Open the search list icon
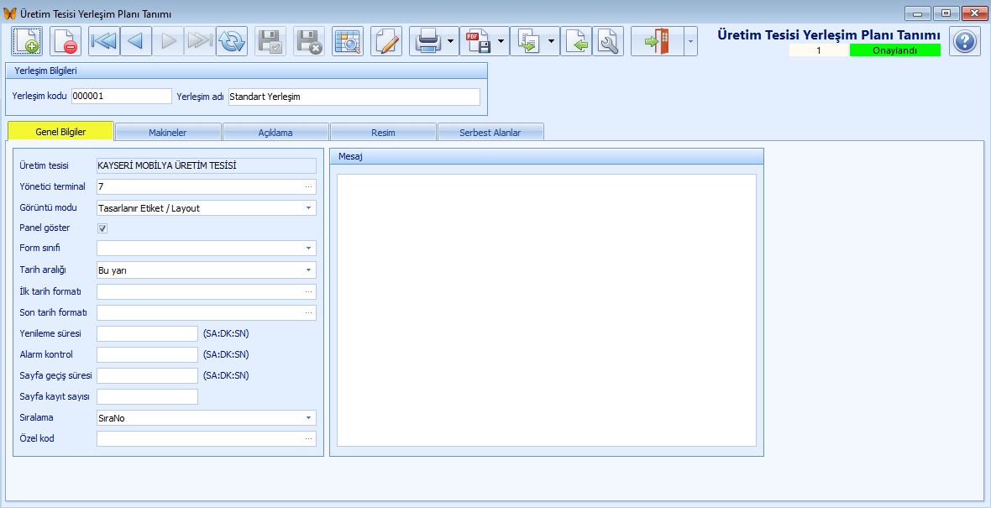991x508 pixels. [348, 42]
